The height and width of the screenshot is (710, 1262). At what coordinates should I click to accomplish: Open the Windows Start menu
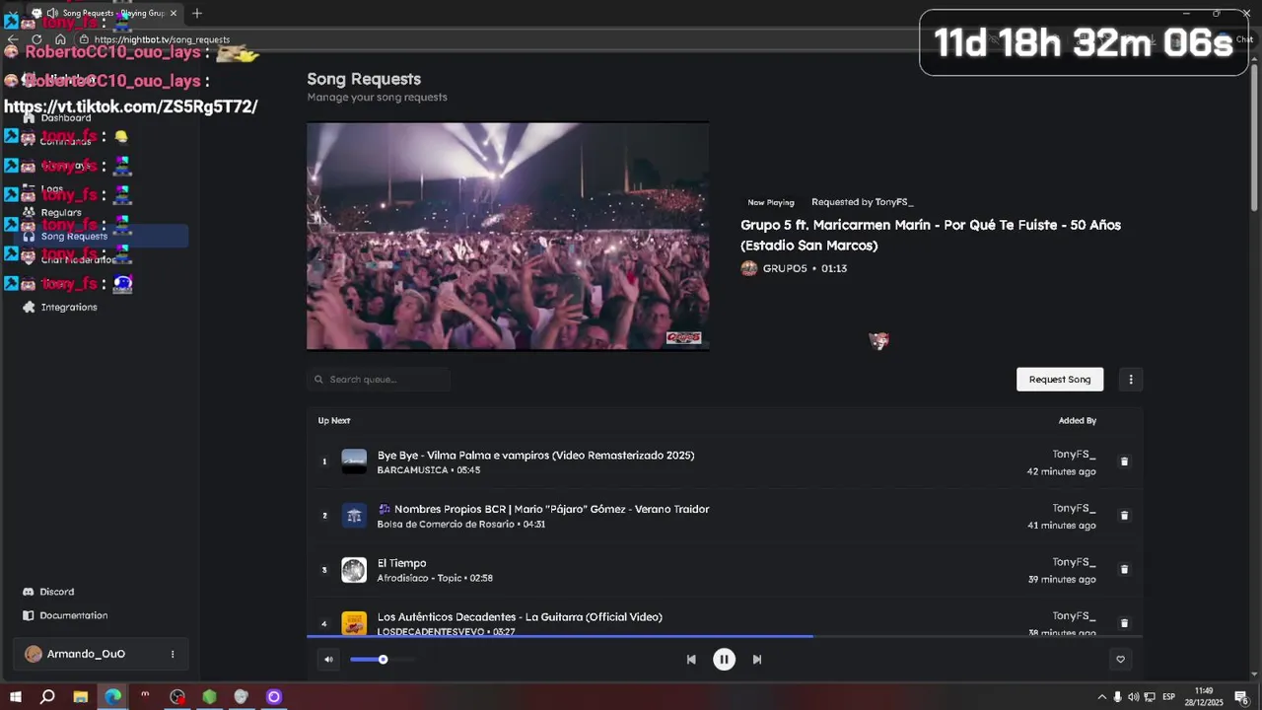point(16,697)
